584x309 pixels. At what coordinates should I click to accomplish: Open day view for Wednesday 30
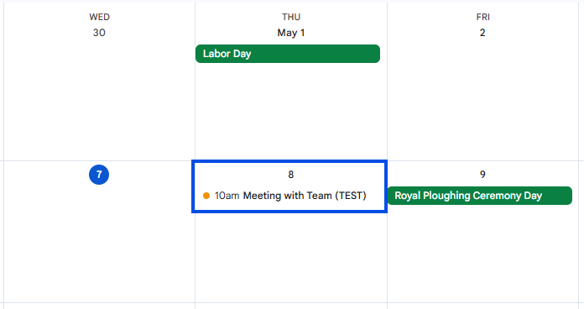tap(99, 33)
